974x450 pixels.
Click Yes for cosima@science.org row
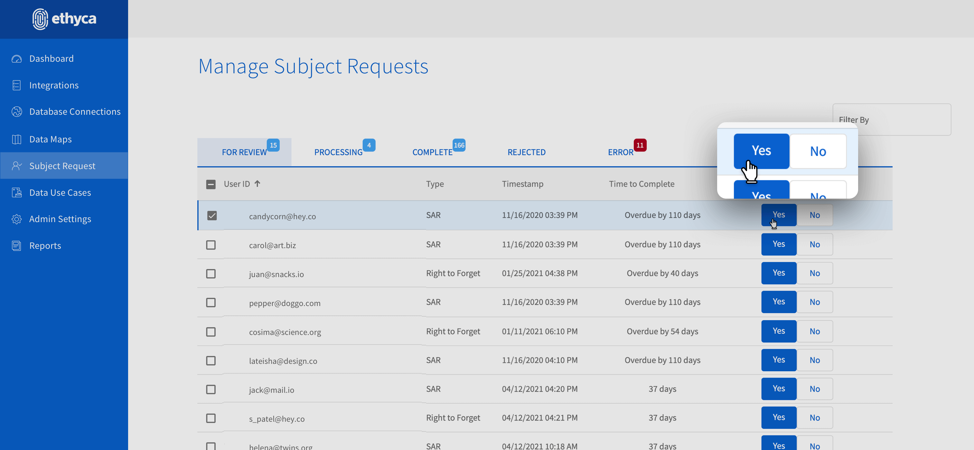click(x=779, y=331)
